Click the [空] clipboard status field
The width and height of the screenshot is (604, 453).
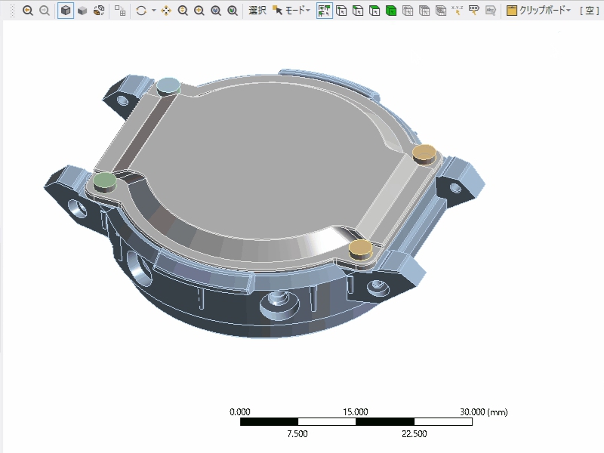590,11
